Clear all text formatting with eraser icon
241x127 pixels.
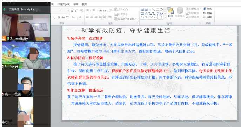pos(82,11)
